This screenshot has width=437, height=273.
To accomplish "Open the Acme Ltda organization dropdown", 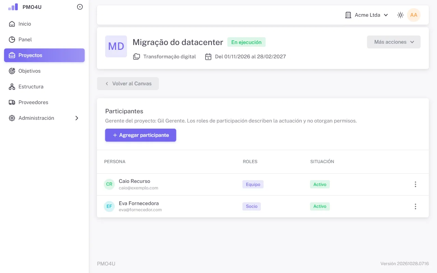I will point(367,15).
